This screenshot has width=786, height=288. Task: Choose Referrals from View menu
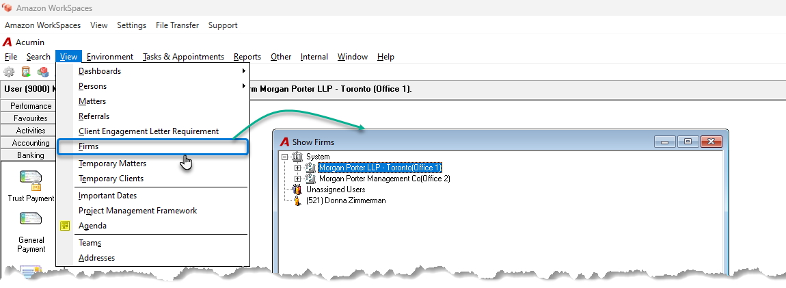153,116
